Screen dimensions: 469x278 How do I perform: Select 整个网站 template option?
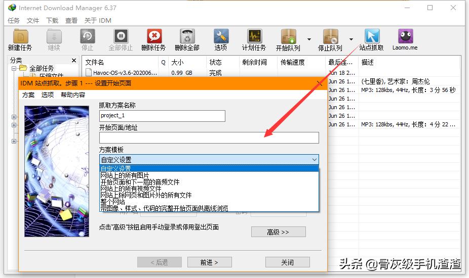(209, 202)
